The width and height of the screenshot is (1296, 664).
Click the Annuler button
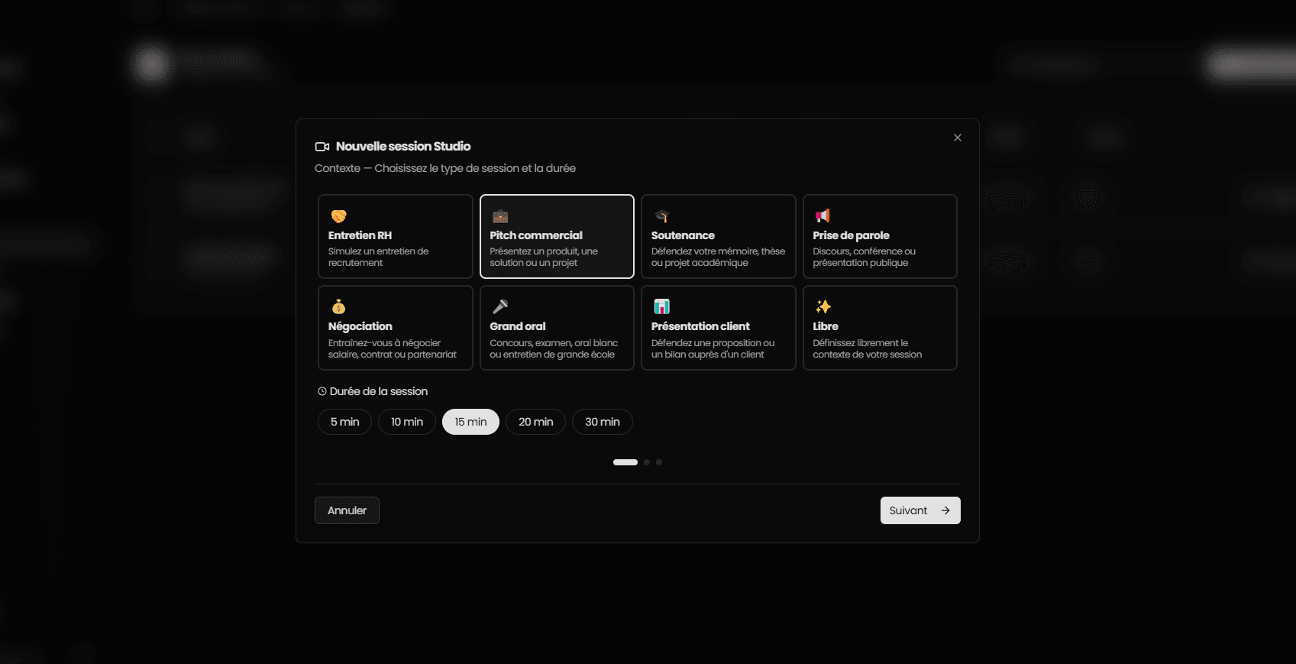(x=347, y=510)
